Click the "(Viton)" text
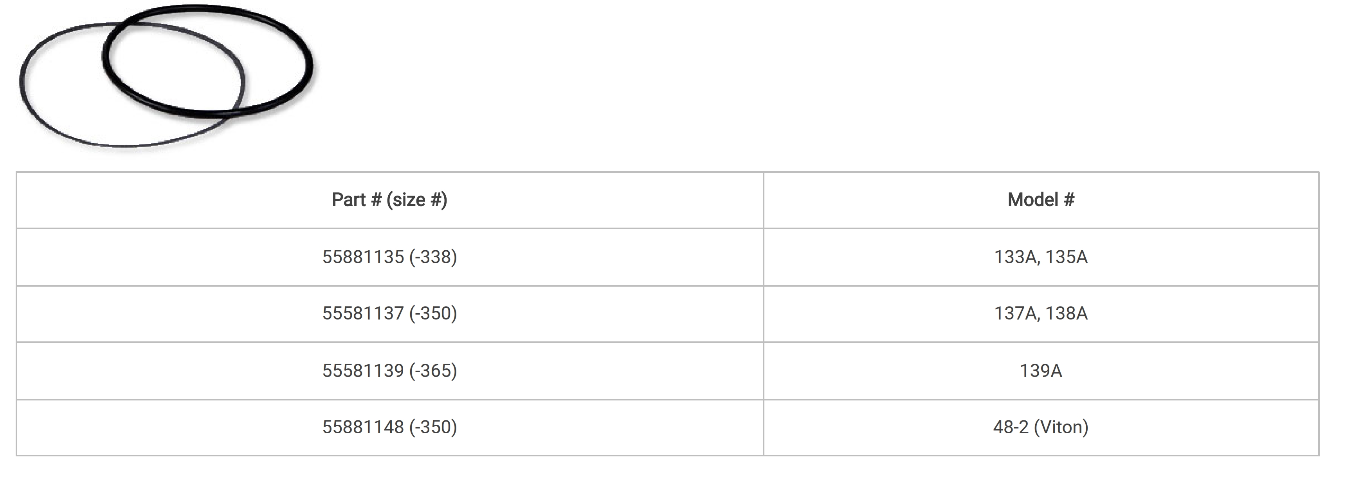The height and width of the screenshot is (490, 1355). pos(1061,427)
